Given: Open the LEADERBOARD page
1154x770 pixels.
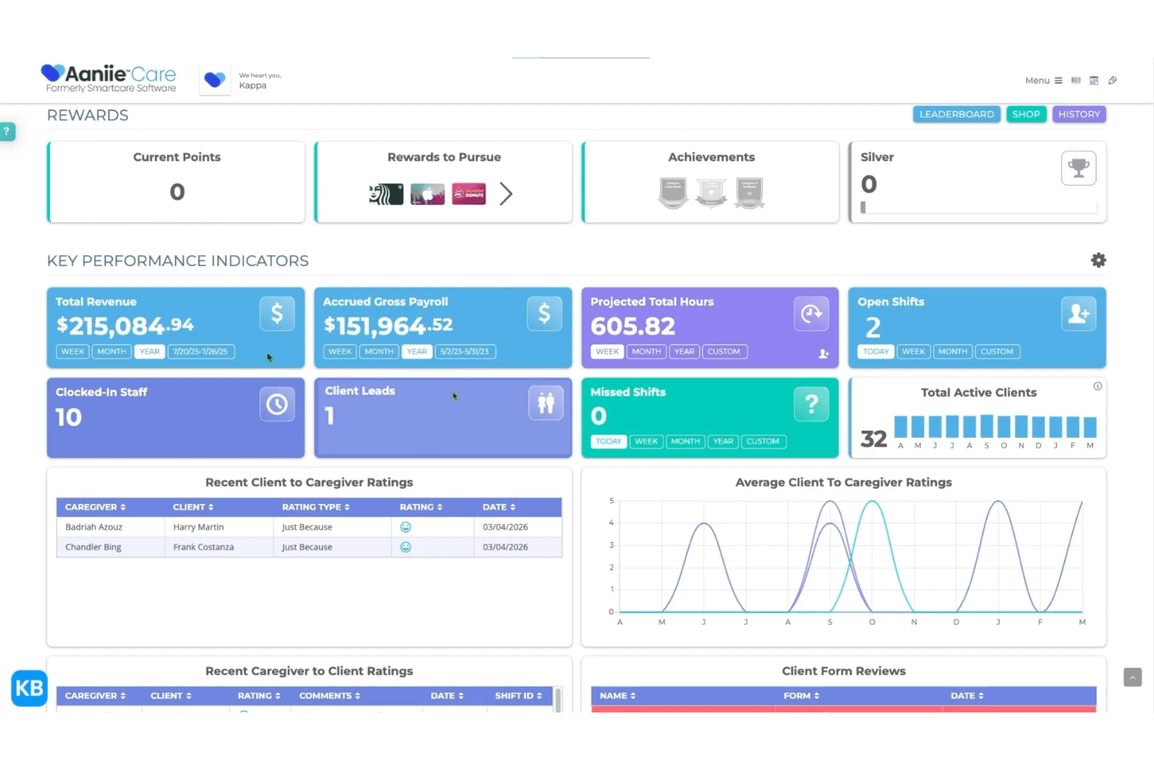Looking at the screenshot, I should click(957, 114).
